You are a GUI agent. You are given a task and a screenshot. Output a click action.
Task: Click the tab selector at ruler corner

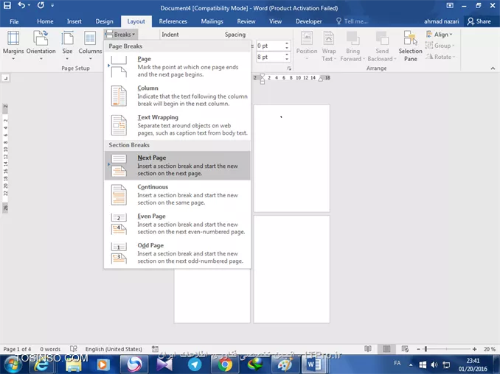coord(6,78)
